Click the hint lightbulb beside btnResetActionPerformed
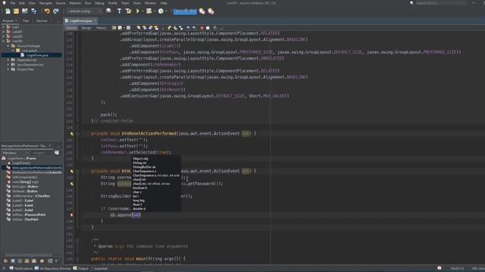 72,134
